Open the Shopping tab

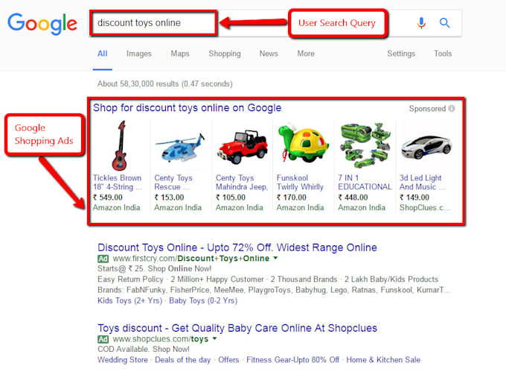tap(225, 54)
